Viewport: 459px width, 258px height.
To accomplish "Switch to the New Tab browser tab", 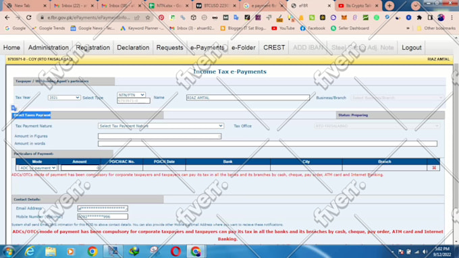I will pyautogui.click(x=26, y=6).
